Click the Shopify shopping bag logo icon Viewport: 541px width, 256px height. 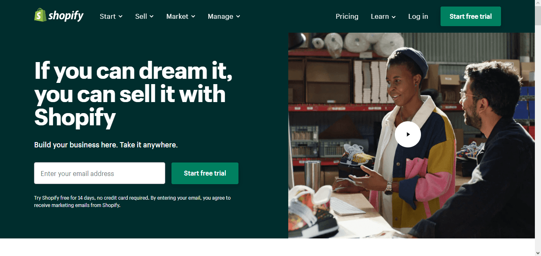40,15
